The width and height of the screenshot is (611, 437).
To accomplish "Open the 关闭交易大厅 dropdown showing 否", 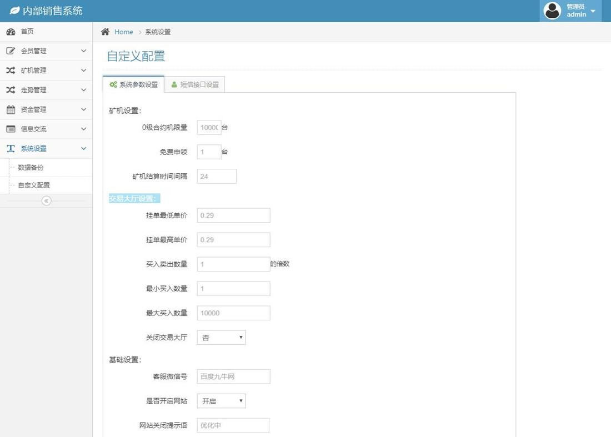I will point(221,337).
